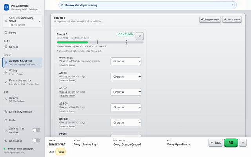Click the SERVICE START label
This screenshot has width=251, height=157.
pos(57,144)
